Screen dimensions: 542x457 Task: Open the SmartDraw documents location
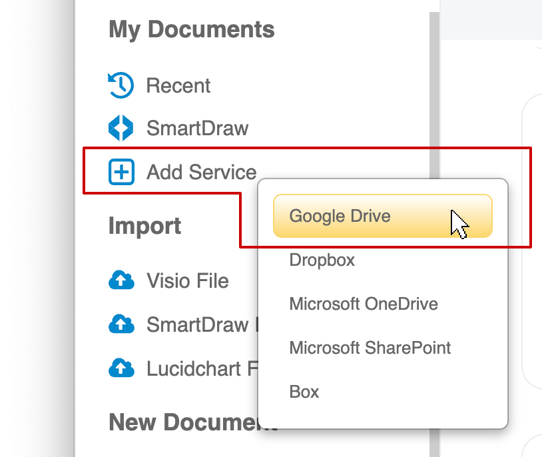click(x=197, y=128)
